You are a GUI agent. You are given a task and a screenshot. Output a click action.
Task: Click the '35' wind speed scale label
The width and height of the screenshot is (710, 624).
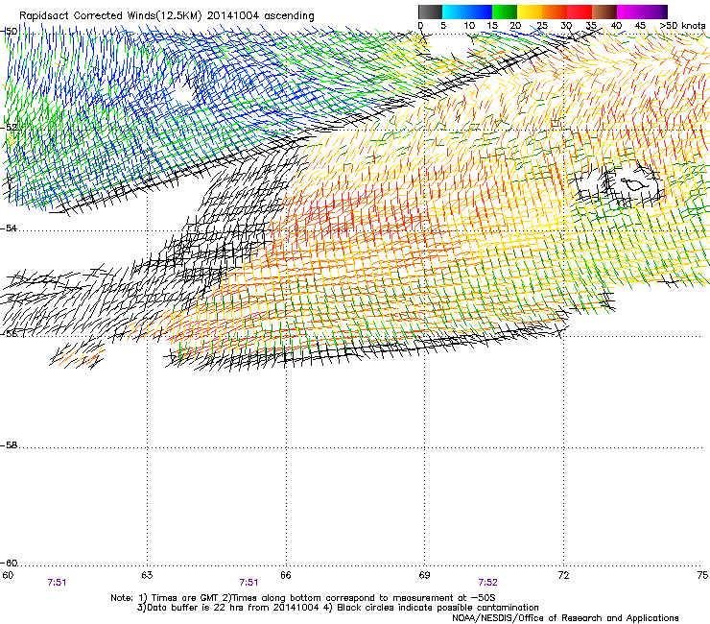(x=591, y=25)
